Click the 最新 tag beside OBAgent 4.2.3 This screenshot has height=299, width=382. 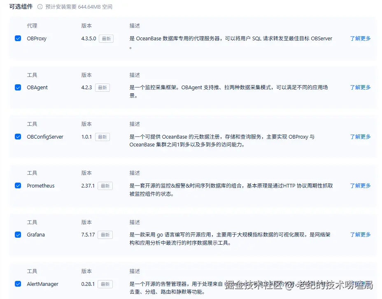coord(102,88)
